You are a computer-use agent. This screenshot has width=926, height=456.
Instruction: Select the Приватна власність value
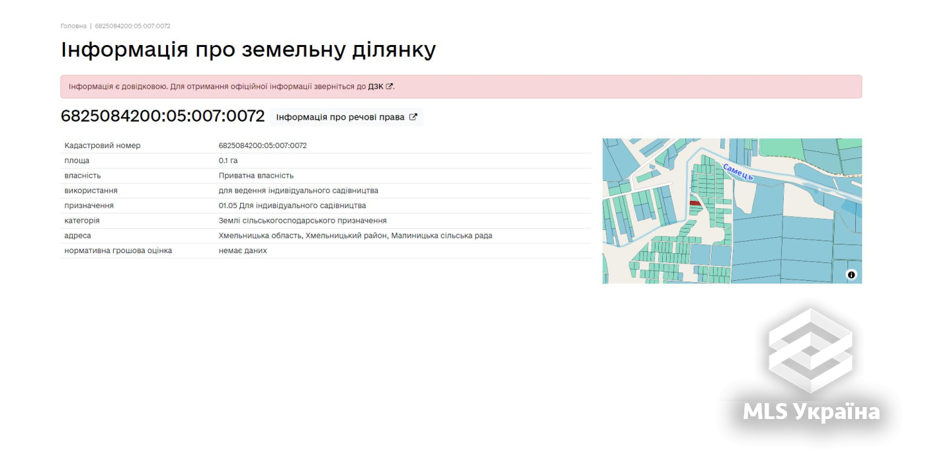coord(256,176)
